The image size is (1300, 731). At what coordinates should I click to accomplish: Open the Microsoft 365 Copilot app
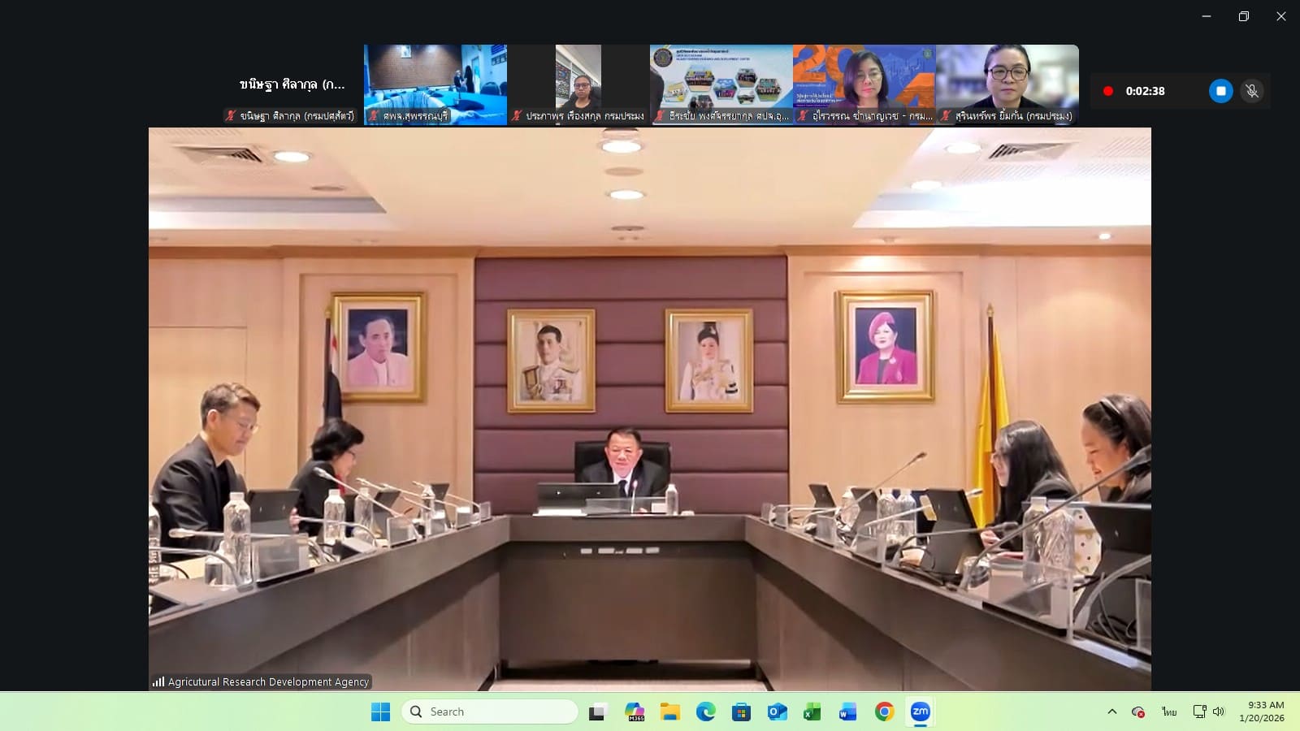click(x=635, y=712)
